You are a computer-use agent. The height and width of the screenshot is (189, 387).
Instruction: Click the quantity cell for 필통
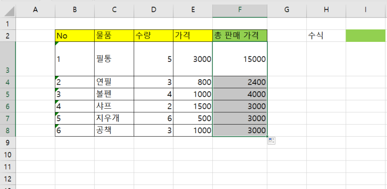(x=154, y=59)
